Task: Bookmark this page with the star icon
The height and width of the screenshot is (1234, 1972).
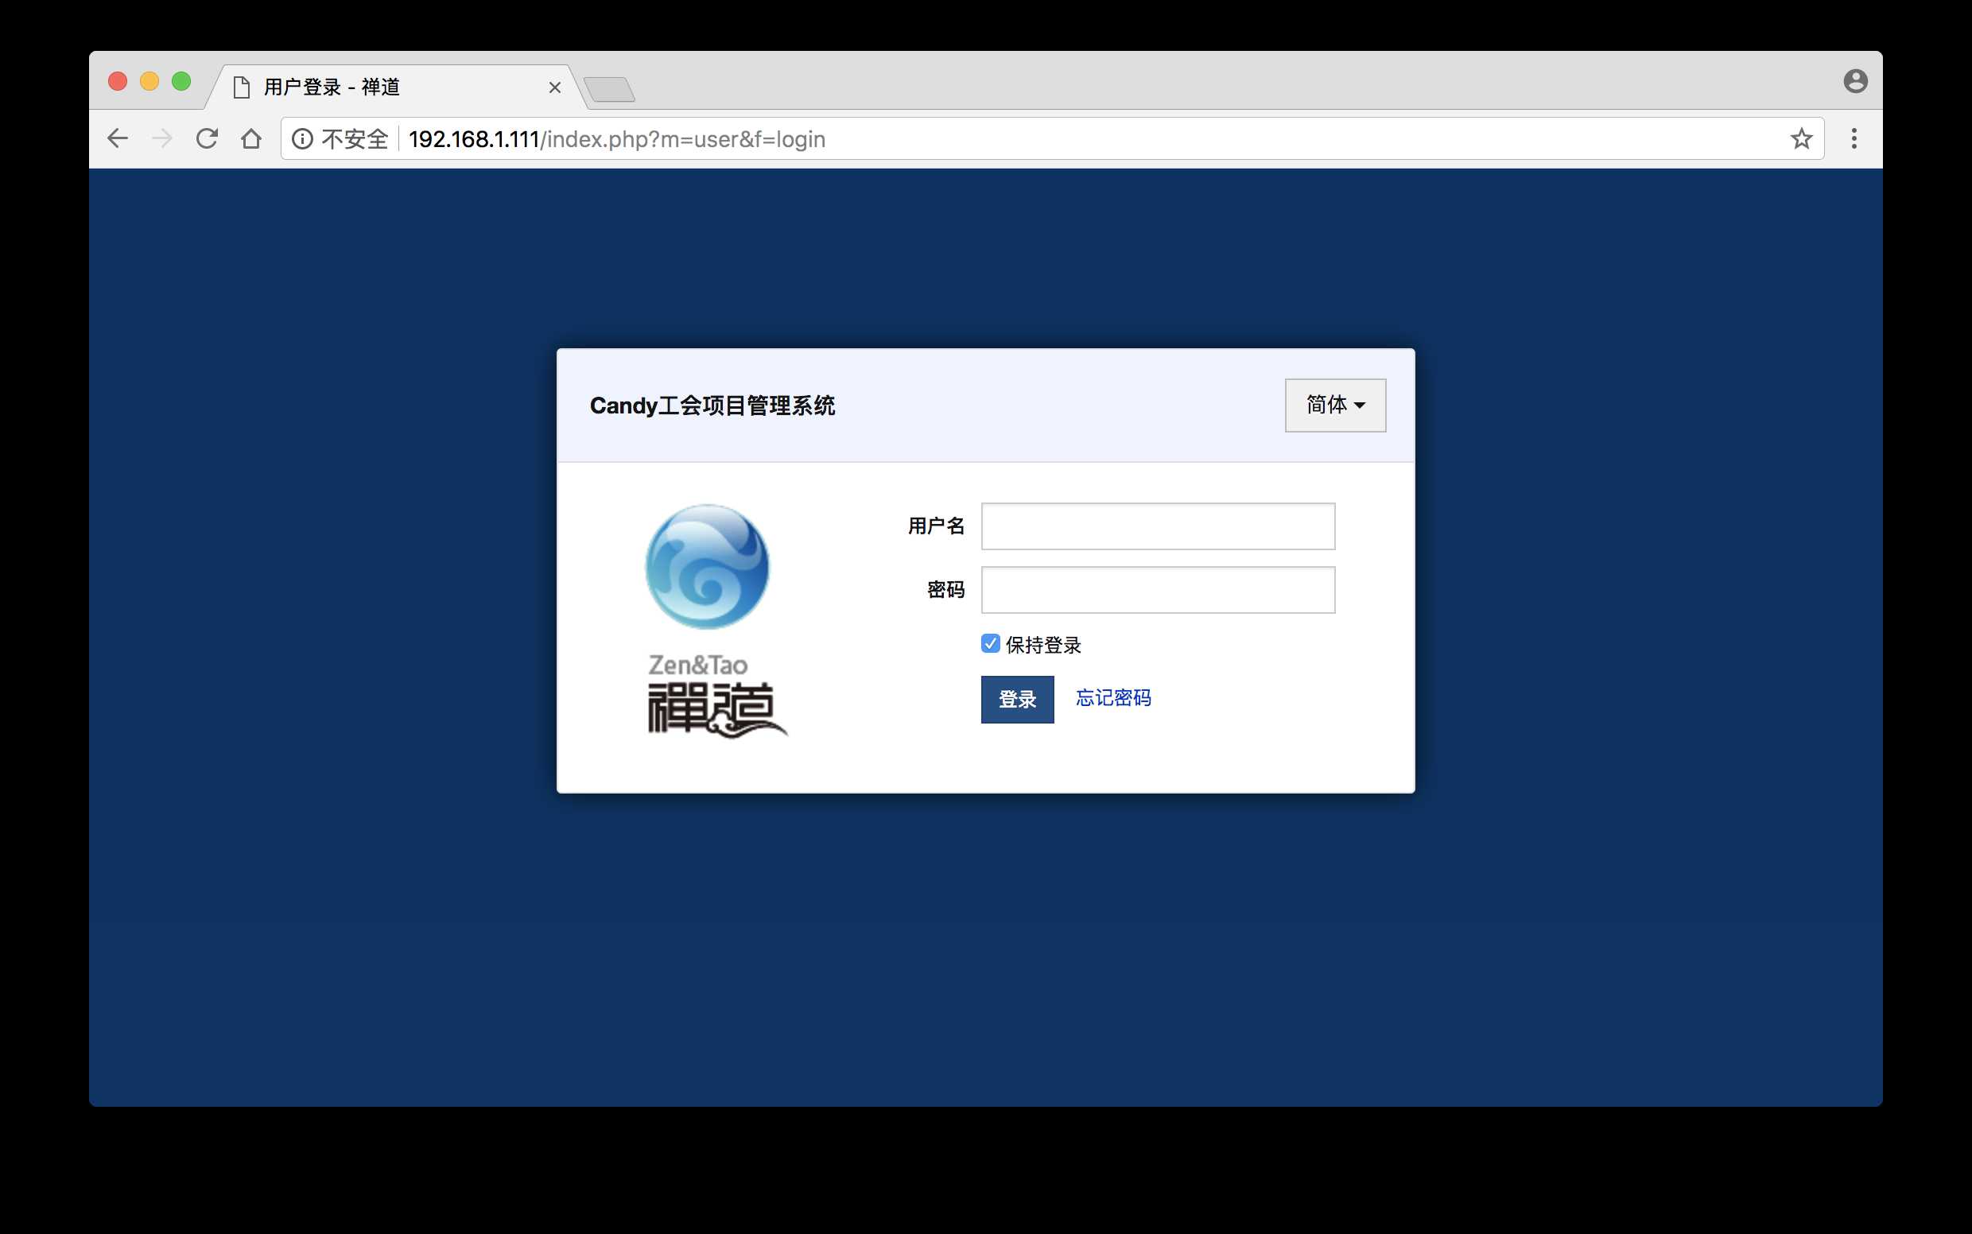Action: (x=1801, y=138)
